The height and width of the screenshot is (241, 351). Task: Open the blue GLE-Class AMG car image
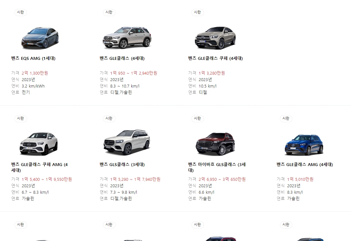tap(304, 145)
